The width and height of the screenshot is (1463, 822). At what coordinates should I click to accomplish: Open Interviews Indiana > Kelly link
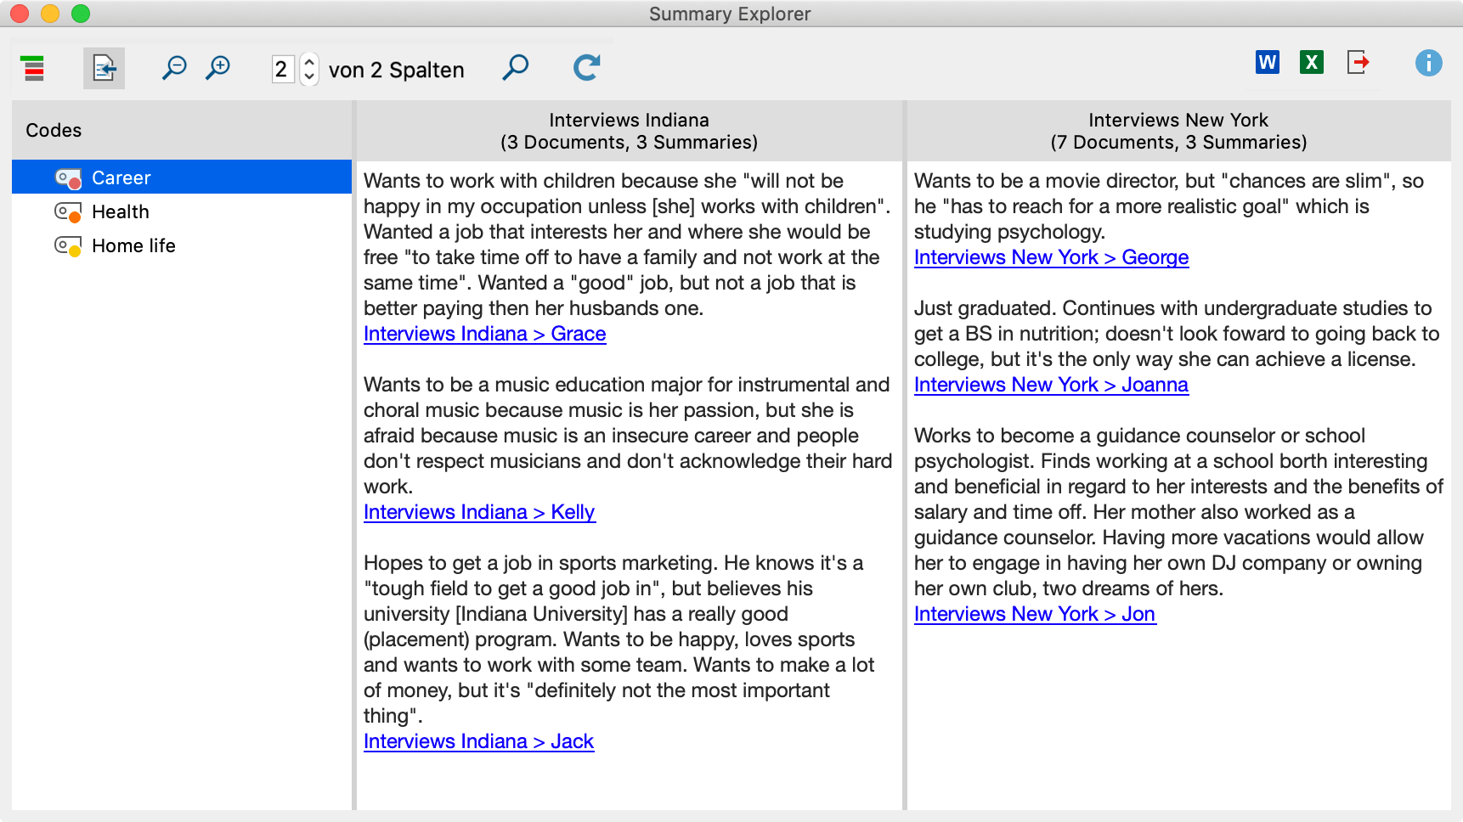[x=479, y=512]
